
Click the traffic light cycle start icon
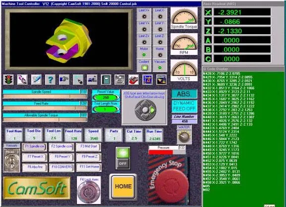coord(8,80)
